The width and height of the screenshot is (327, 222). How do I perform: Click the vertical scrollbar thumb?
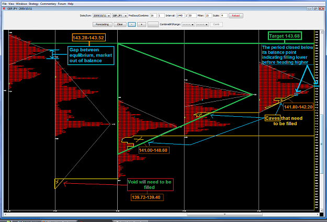[x=321, y=144]
